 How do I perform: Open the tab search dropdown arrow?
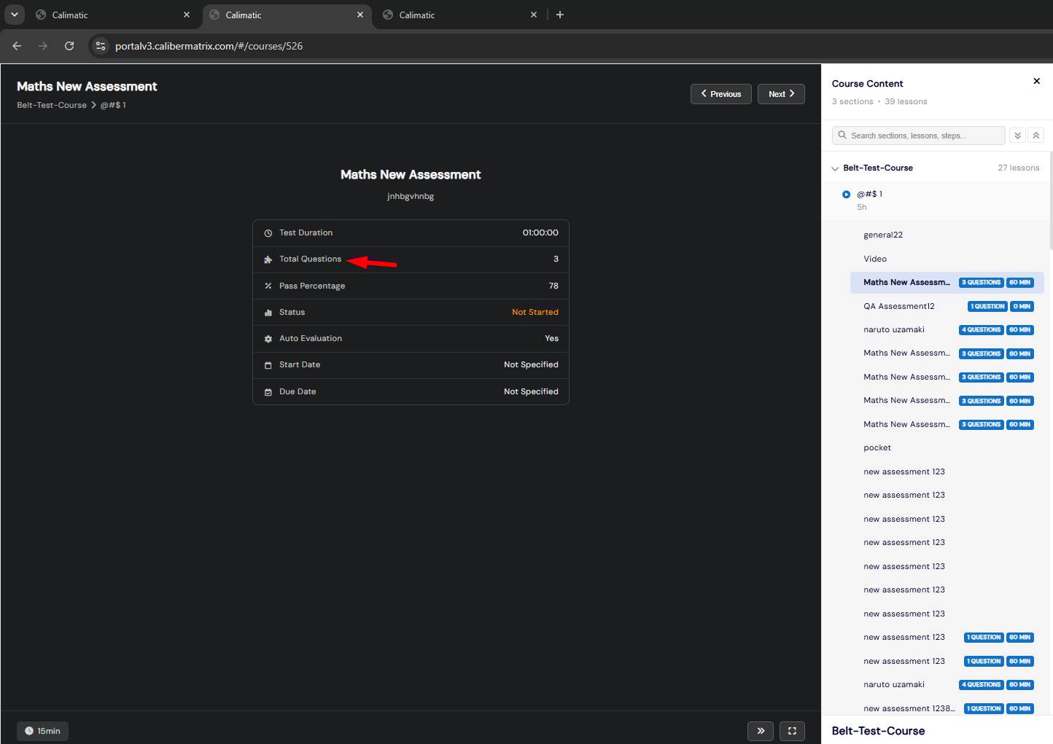pyautogui.click(x=14, y=15)
